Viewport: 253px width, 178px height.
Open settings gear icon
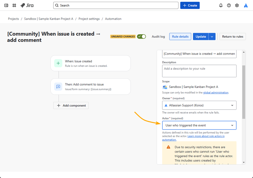click(237, 6)
